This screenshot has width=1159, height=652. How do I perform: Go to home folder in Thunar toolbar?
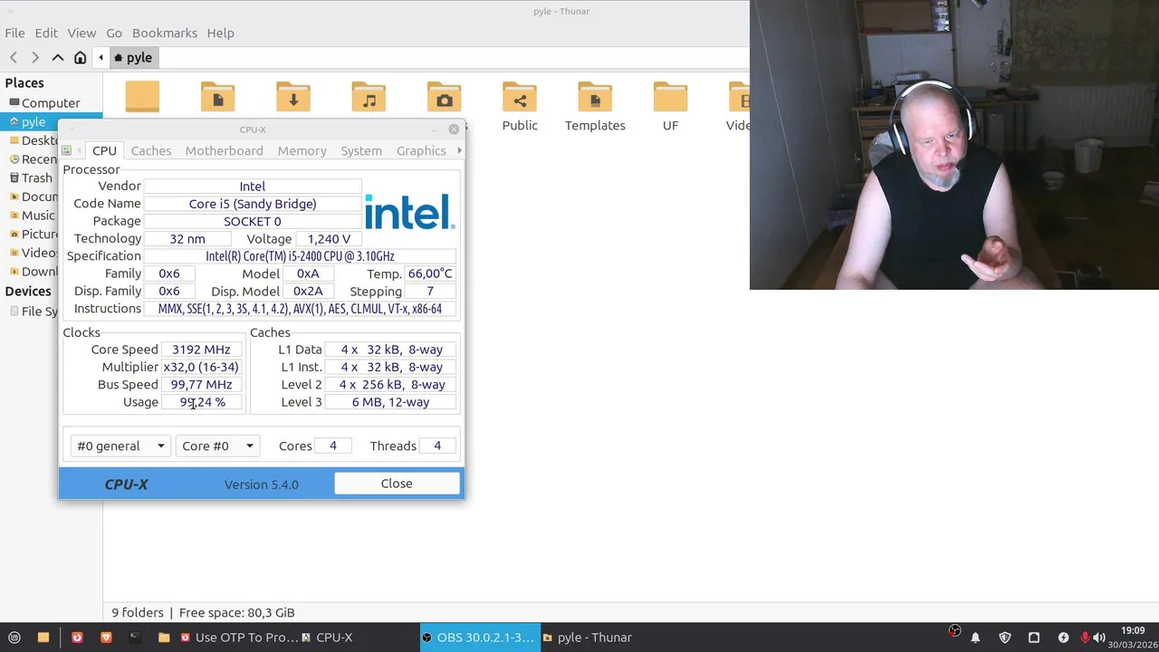pos(80,57)
